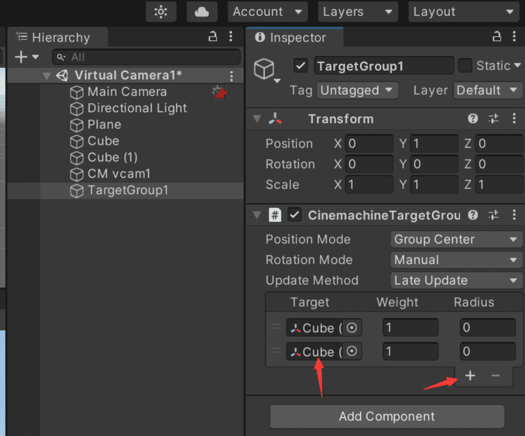Disable the CinemachineTargetGroup component checkbox
The height and width of the screenshot is (436, 525).
[x=295, y=215]
